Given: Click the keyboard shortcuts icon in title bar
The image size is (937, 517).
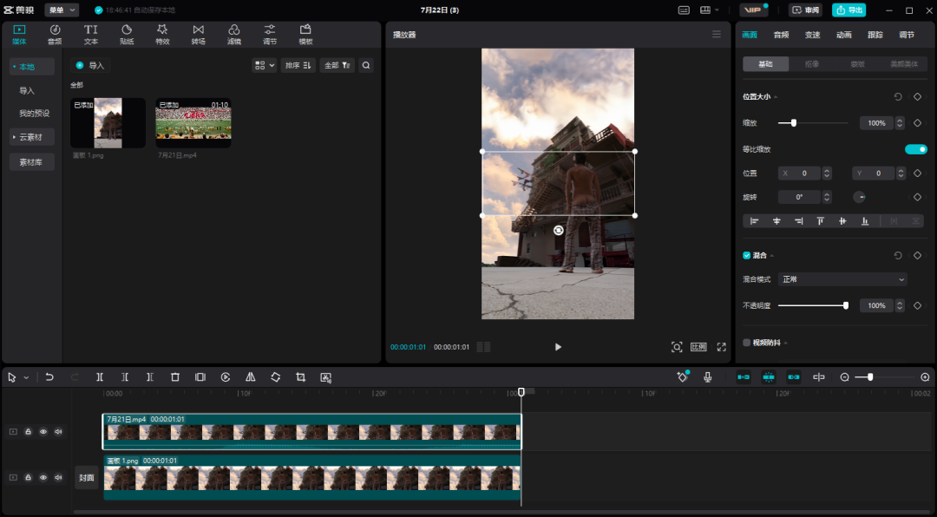Looking at the screenshot, I should (x=684, y=10).
